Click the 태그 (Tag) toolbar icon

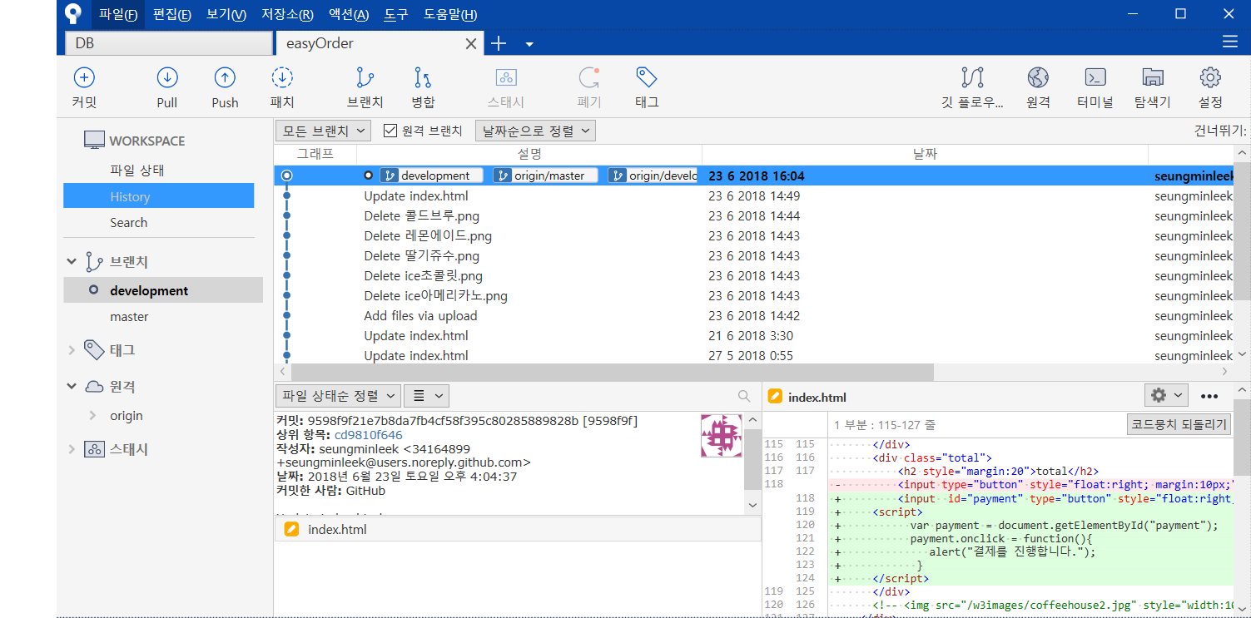[x=647, y=78]
